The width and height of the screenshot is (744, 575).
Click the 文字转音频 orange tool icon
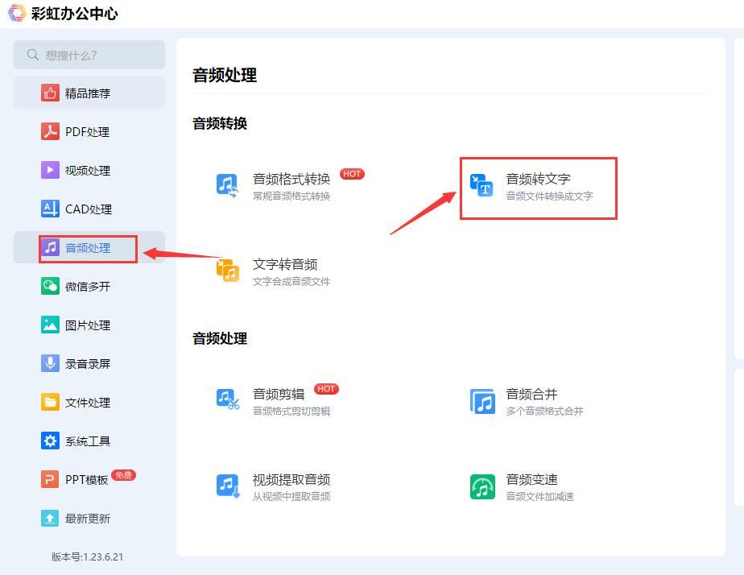227,271
